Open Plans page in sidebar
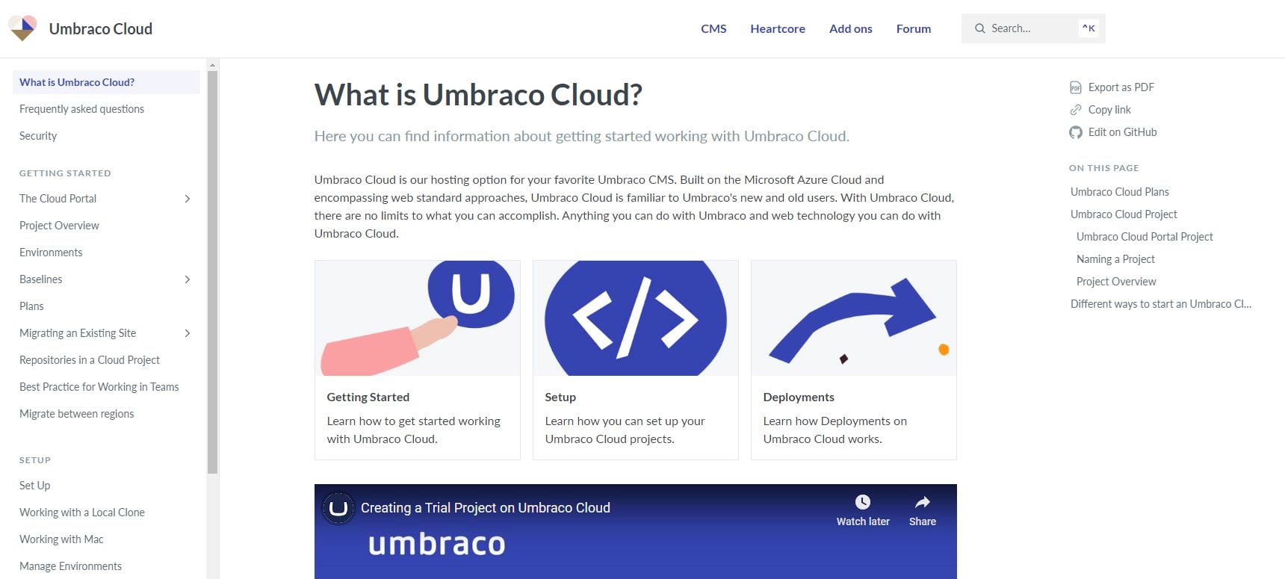 pyautogui.click(x=31, y=306)
